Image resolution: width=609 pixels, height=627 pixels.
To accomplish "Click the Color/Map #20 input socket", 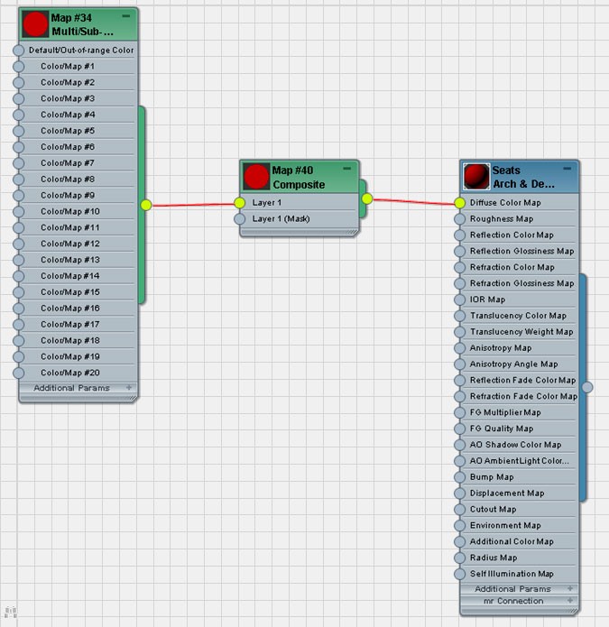I will click(18, 373).
